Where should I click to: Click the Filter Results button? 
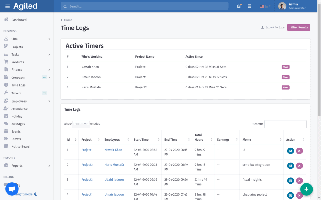[x=299, y=27]
